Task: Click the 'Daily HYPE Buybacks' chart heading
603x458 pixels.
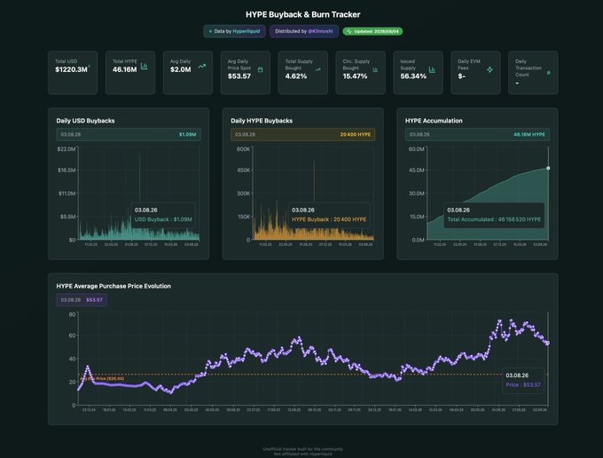Action: [262, 121]
